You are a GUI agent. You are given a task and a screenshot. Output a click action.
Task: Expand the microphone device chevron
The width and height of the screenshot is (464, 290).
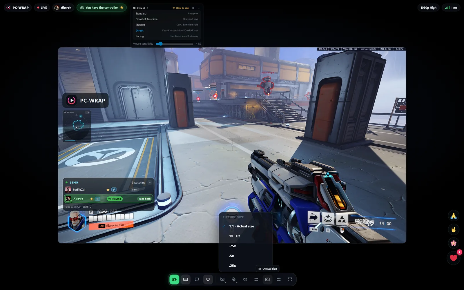tap(237, 282)
